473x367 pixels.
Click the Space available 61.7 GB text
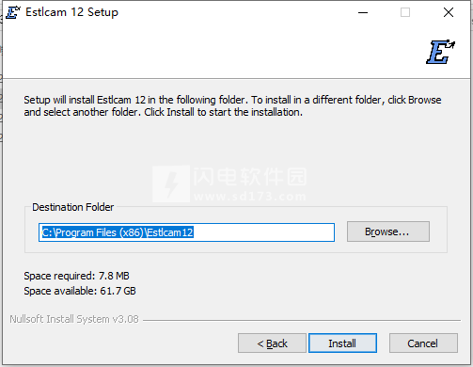[x=80, y=291]
